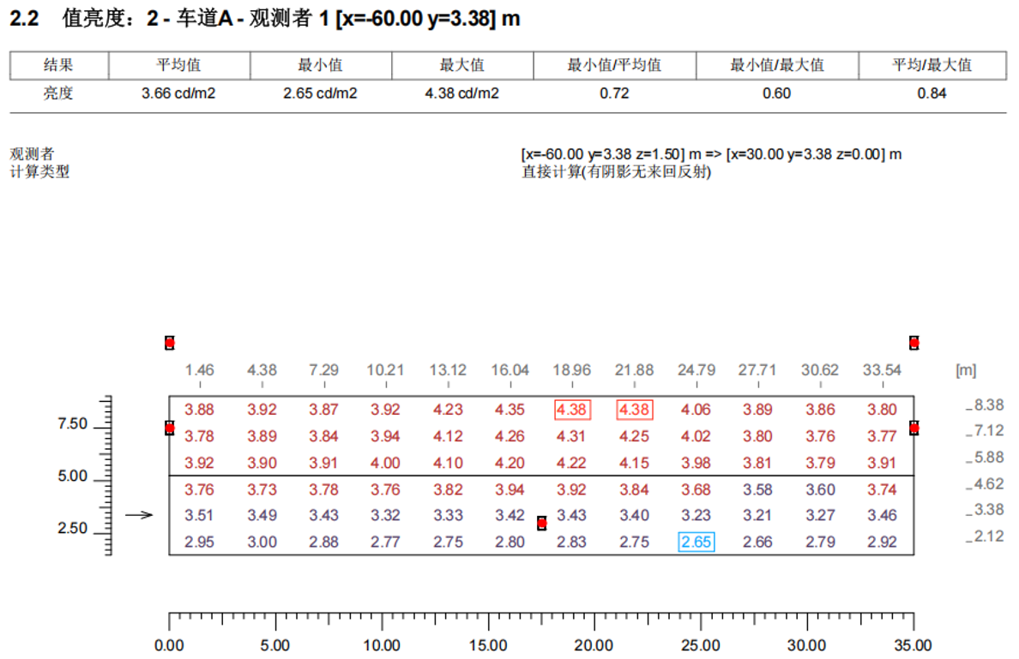Click the top-right luminaire marker above the grid
The width and height of the screenshot is (1019, 659).
tap(913, 343)
